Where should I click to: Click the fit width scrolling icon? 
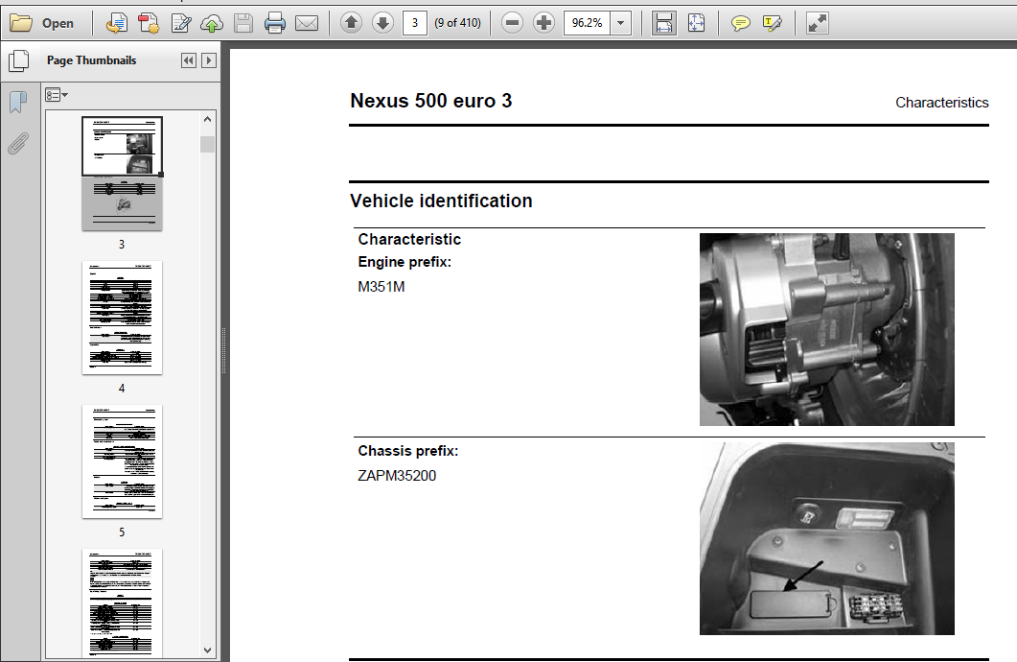(x=663, y=23)
